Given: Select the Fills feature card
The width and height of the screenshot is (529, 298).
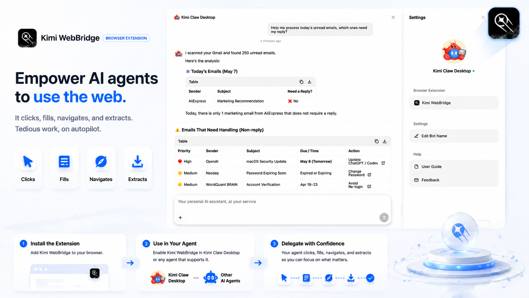Looking at the screenshot, I should click(64, 168).
